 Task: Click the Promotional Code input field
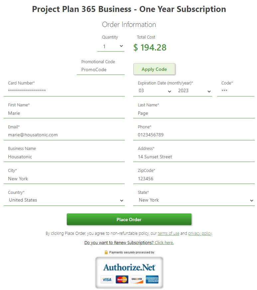point(101,70)
